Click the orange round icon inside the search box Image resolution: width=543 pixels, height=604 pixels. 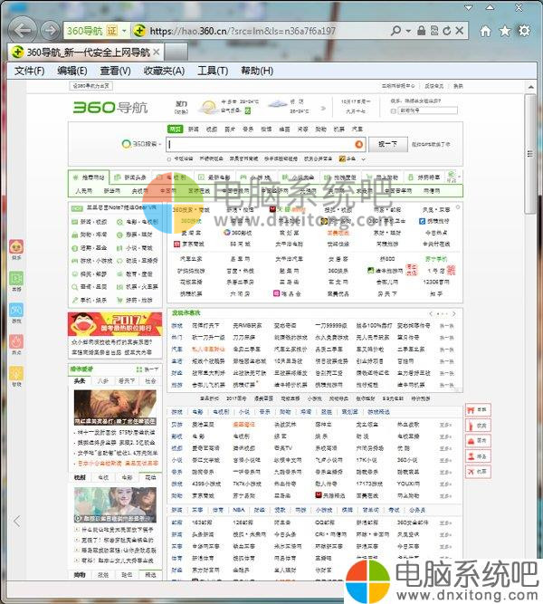point(359,144)
